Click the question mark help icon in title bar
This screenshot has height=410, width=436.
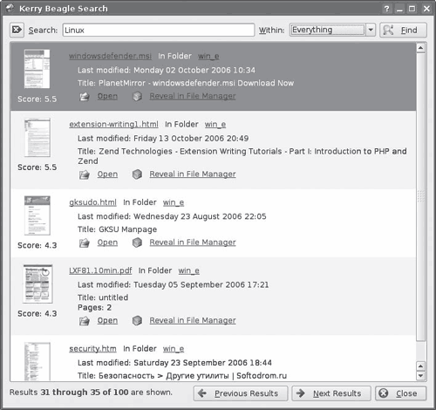tap(386, 9)
